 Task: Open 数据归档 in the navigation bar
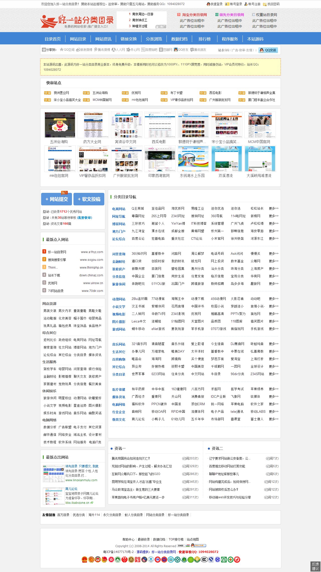[179, 39]
